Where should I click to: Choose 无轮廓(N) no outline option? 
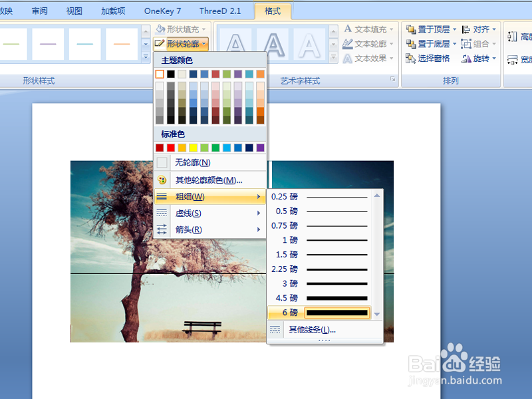click(x=210, y=162)
